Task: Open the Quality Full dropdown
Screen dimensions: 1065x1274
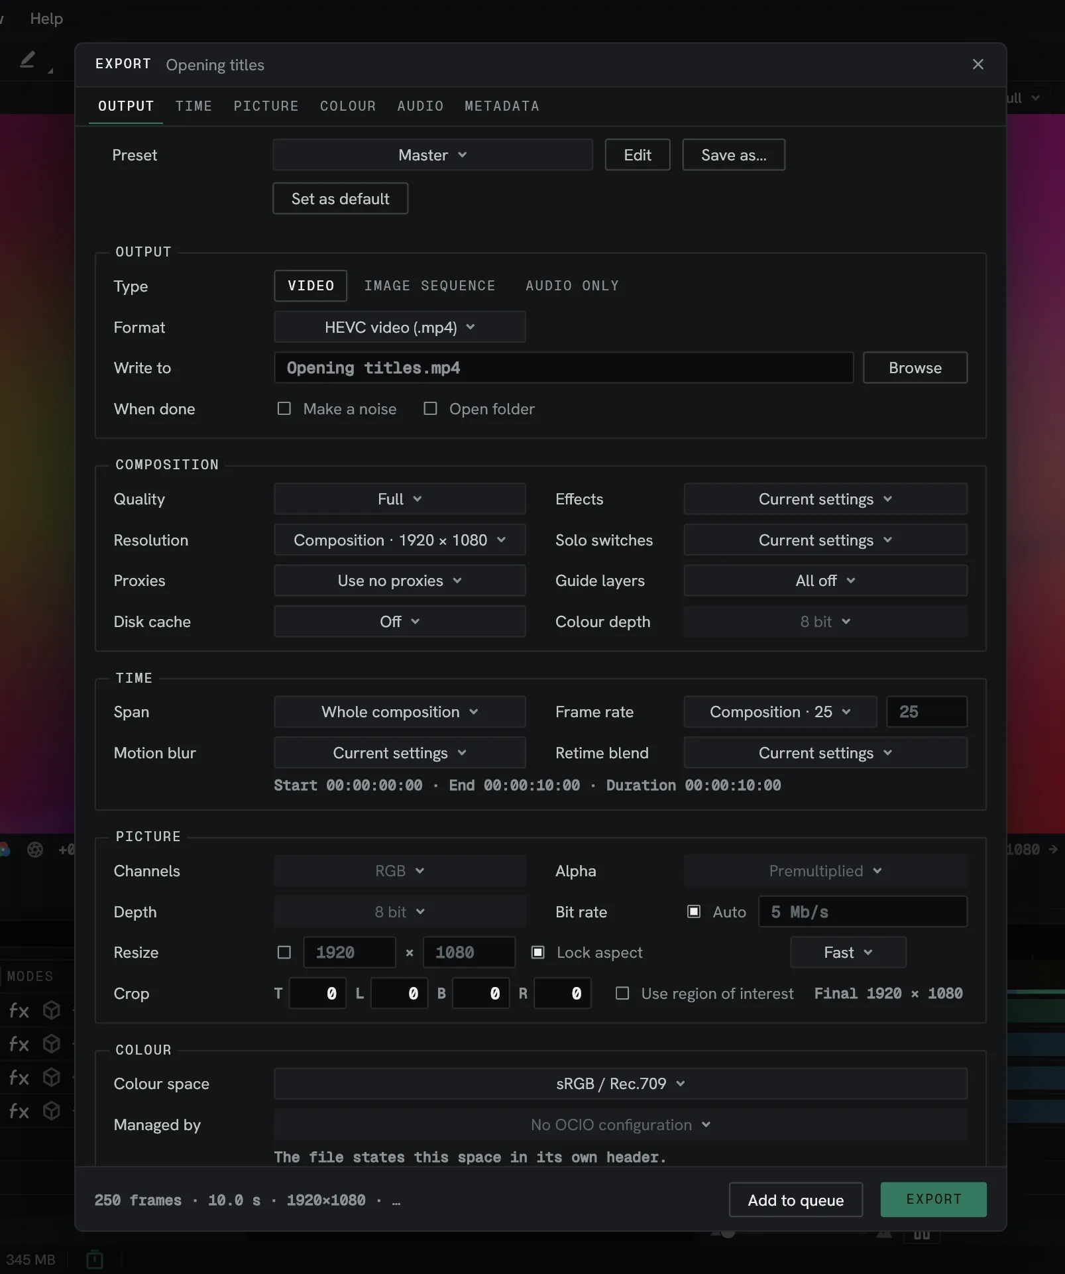Action: [400, 499]
